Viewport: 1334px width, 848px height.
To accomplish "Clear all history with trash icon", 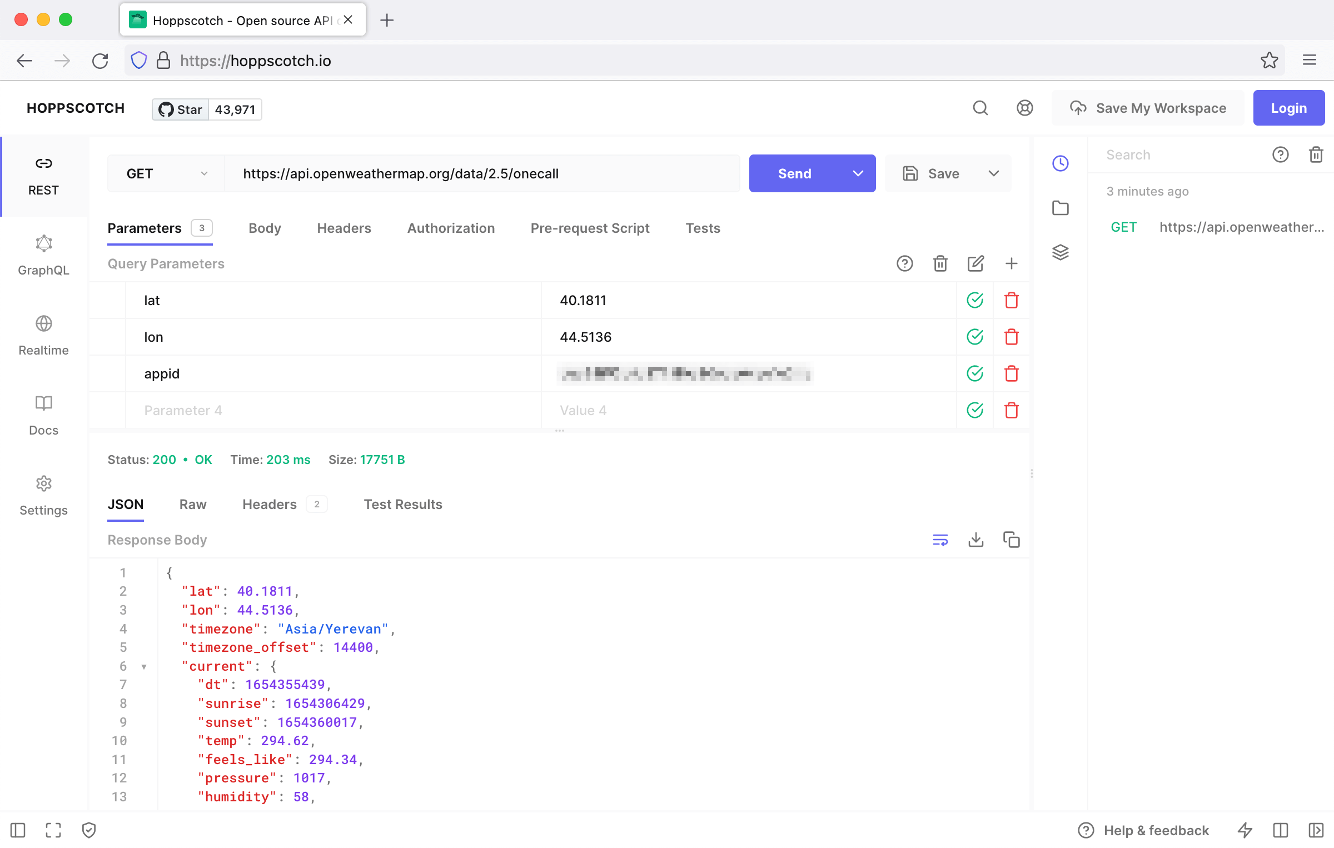I will point(1316,154).
